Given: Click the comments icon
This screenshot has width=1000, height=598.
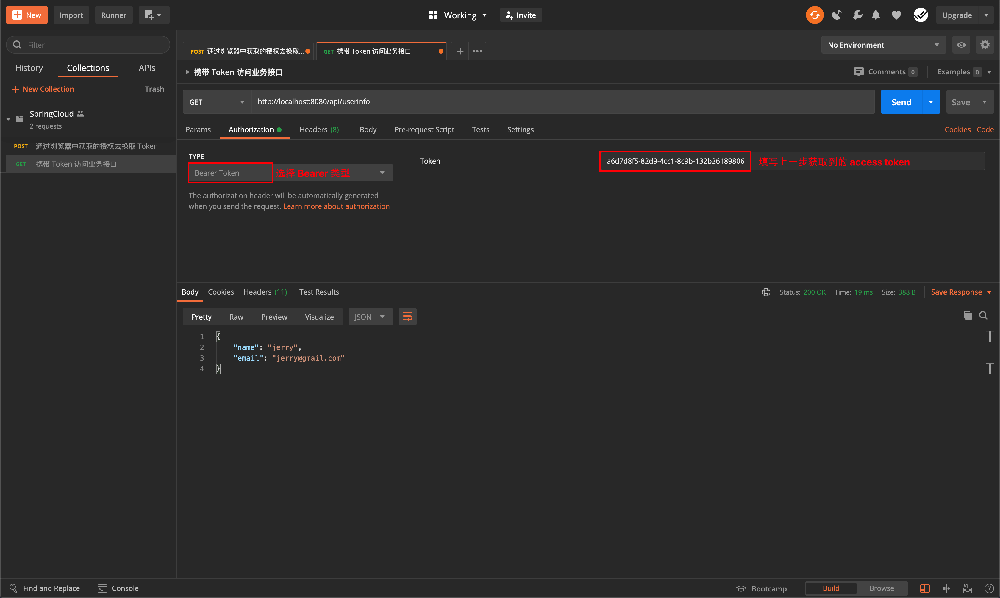Looking at the screenshot, I should [x=859, y=72].
